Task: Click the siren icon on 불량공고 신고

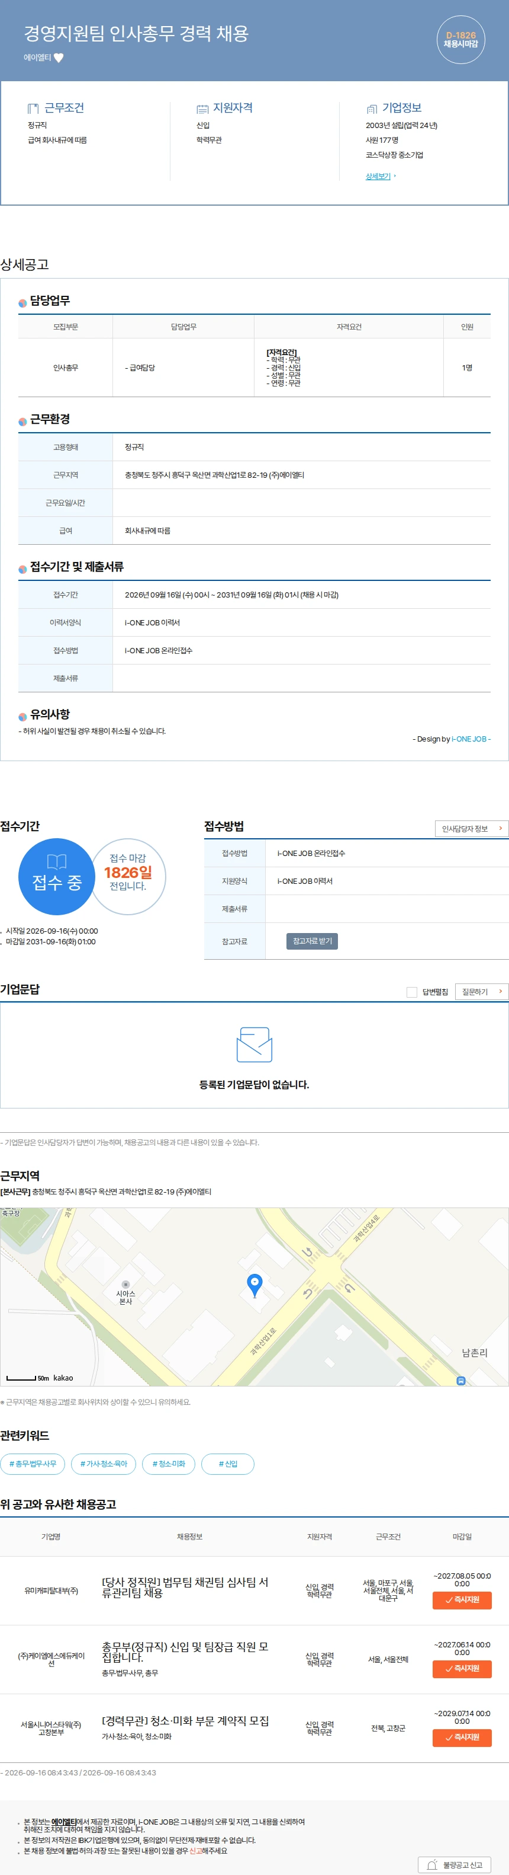Action: click(x=432, y=1865)
